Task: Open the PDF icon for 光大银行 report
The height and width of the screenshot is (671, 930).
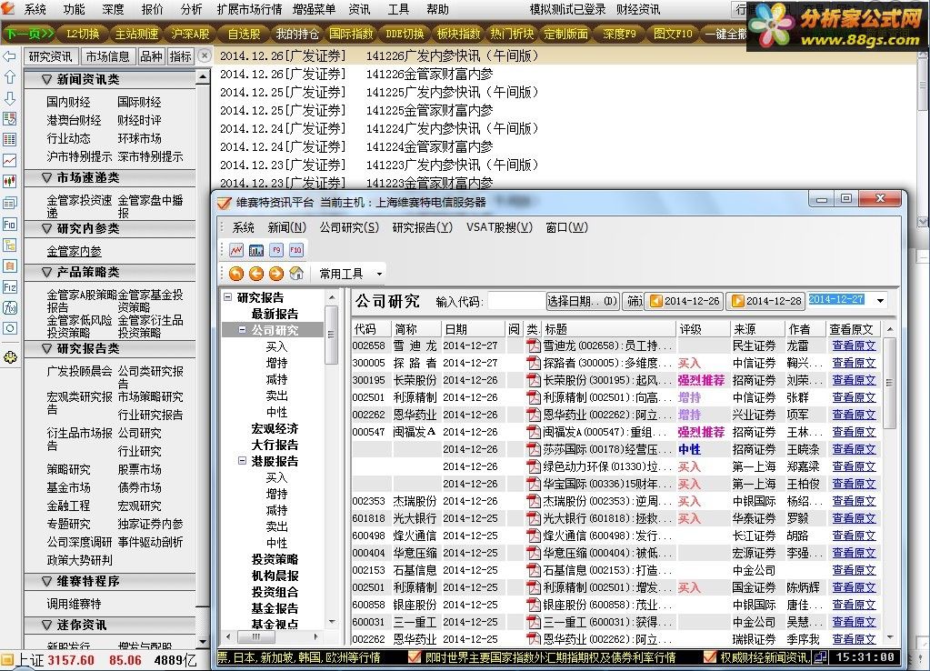Action: coord(534,518)
